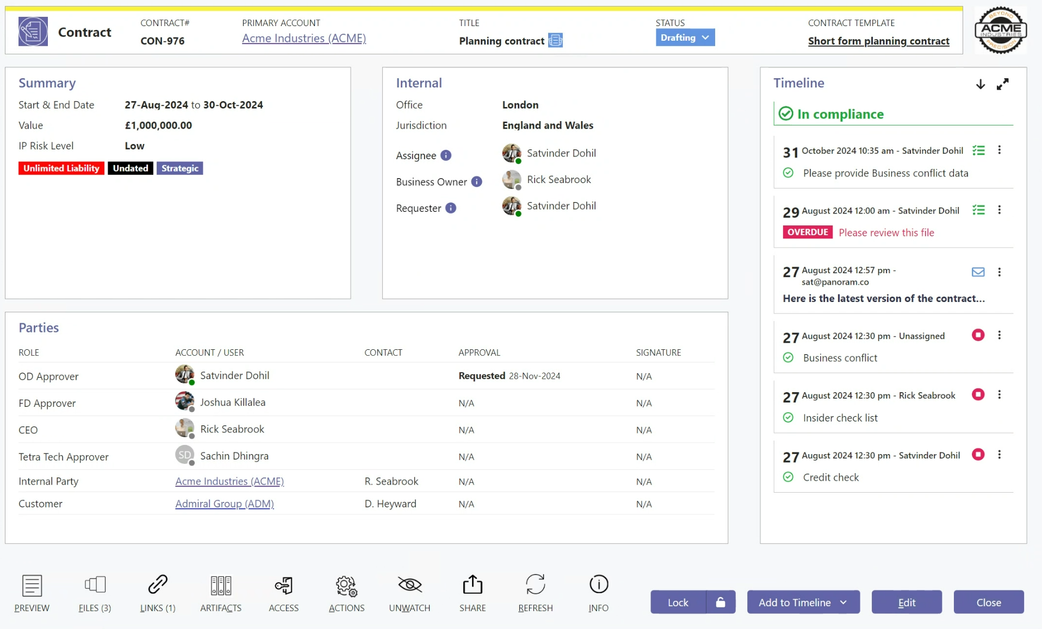The width and height of the screenshot is (1042, 629).
Task: Refresh the contract page
Action: (536, 584)
